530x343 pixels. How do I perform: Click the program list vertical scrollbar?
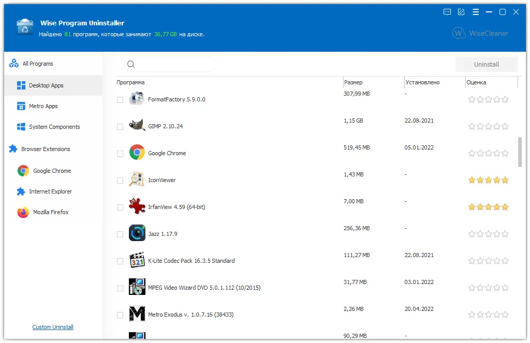coord(520,152)
